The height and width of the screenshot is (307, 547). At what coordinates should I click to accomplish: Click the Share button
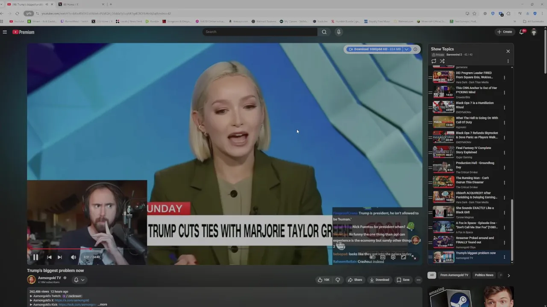(355, 280)
